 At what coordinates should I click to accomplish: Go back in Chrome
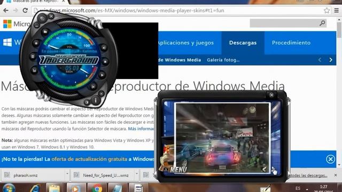[6, 10]
